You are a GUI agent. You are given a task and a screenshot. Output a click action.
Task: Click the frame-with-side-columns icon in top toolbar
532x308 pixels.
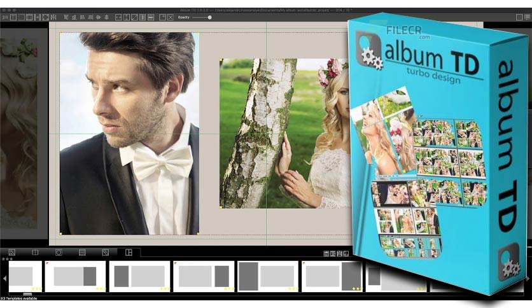click(29, 17)
